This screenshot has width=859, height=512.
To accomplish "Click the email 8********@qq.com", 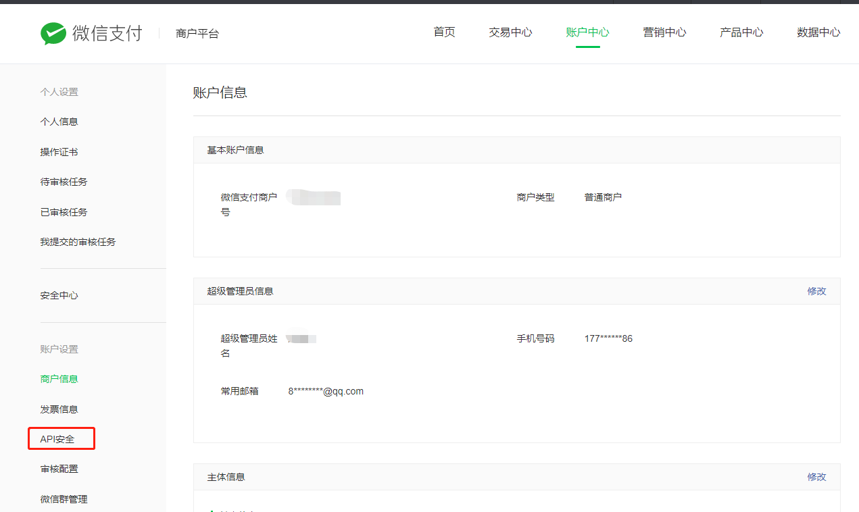I will 326,391.
